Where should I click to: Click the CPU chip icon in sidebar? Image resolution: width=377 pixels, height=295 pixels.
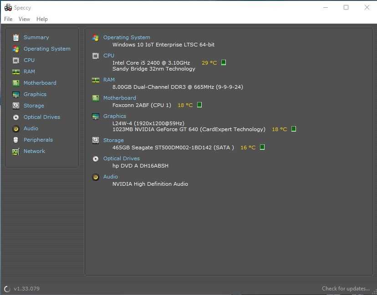(16, 60)
